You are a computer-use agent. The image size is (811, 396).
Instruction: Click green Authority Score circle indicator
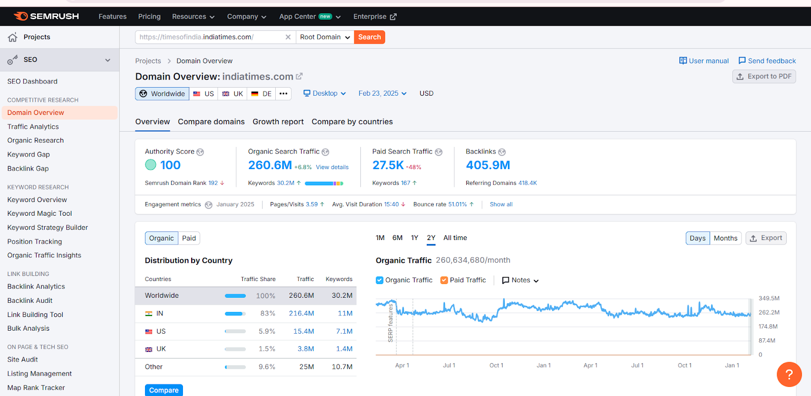[151, 165]
